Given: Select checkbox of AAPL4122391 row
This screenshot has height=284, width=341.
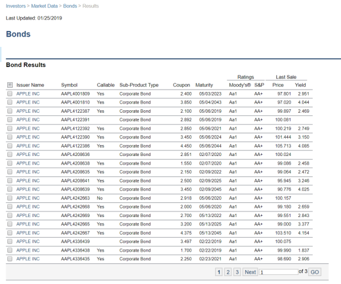Looking at the screenshot, I should coord(10,119).
